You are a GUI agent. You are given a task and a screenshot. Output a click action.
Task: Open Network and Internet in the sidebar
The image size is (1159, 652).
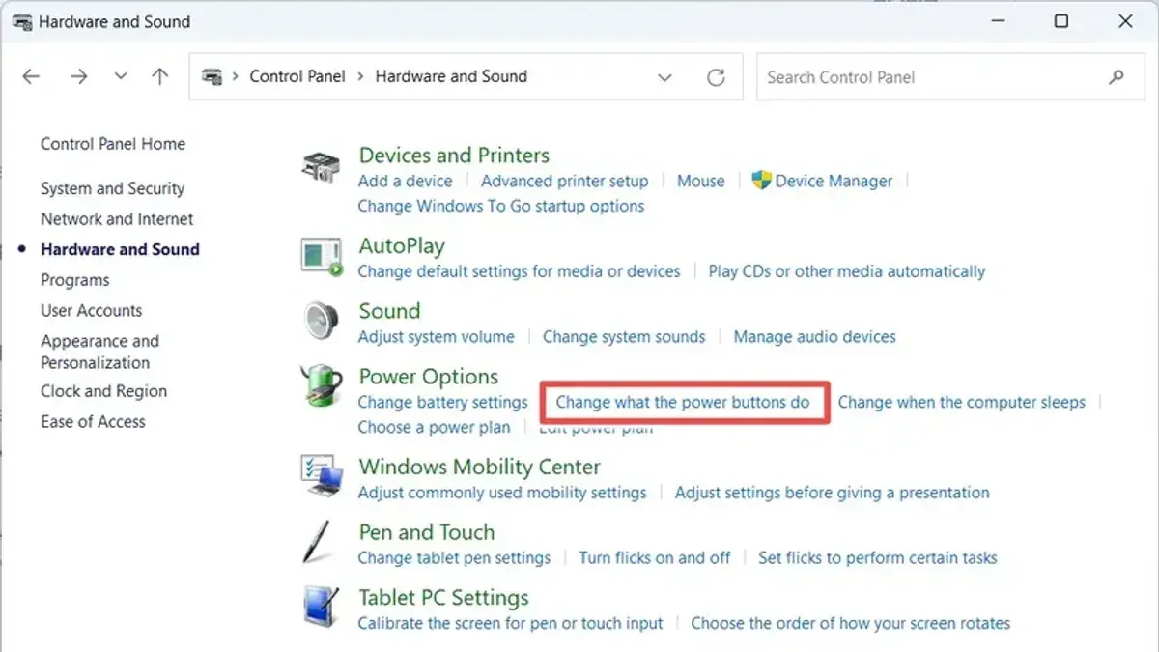[x=117, y=219]
